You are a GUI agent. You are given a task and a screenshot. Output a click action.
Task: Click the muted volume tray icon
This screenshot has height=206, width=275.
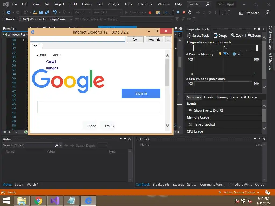249,201
